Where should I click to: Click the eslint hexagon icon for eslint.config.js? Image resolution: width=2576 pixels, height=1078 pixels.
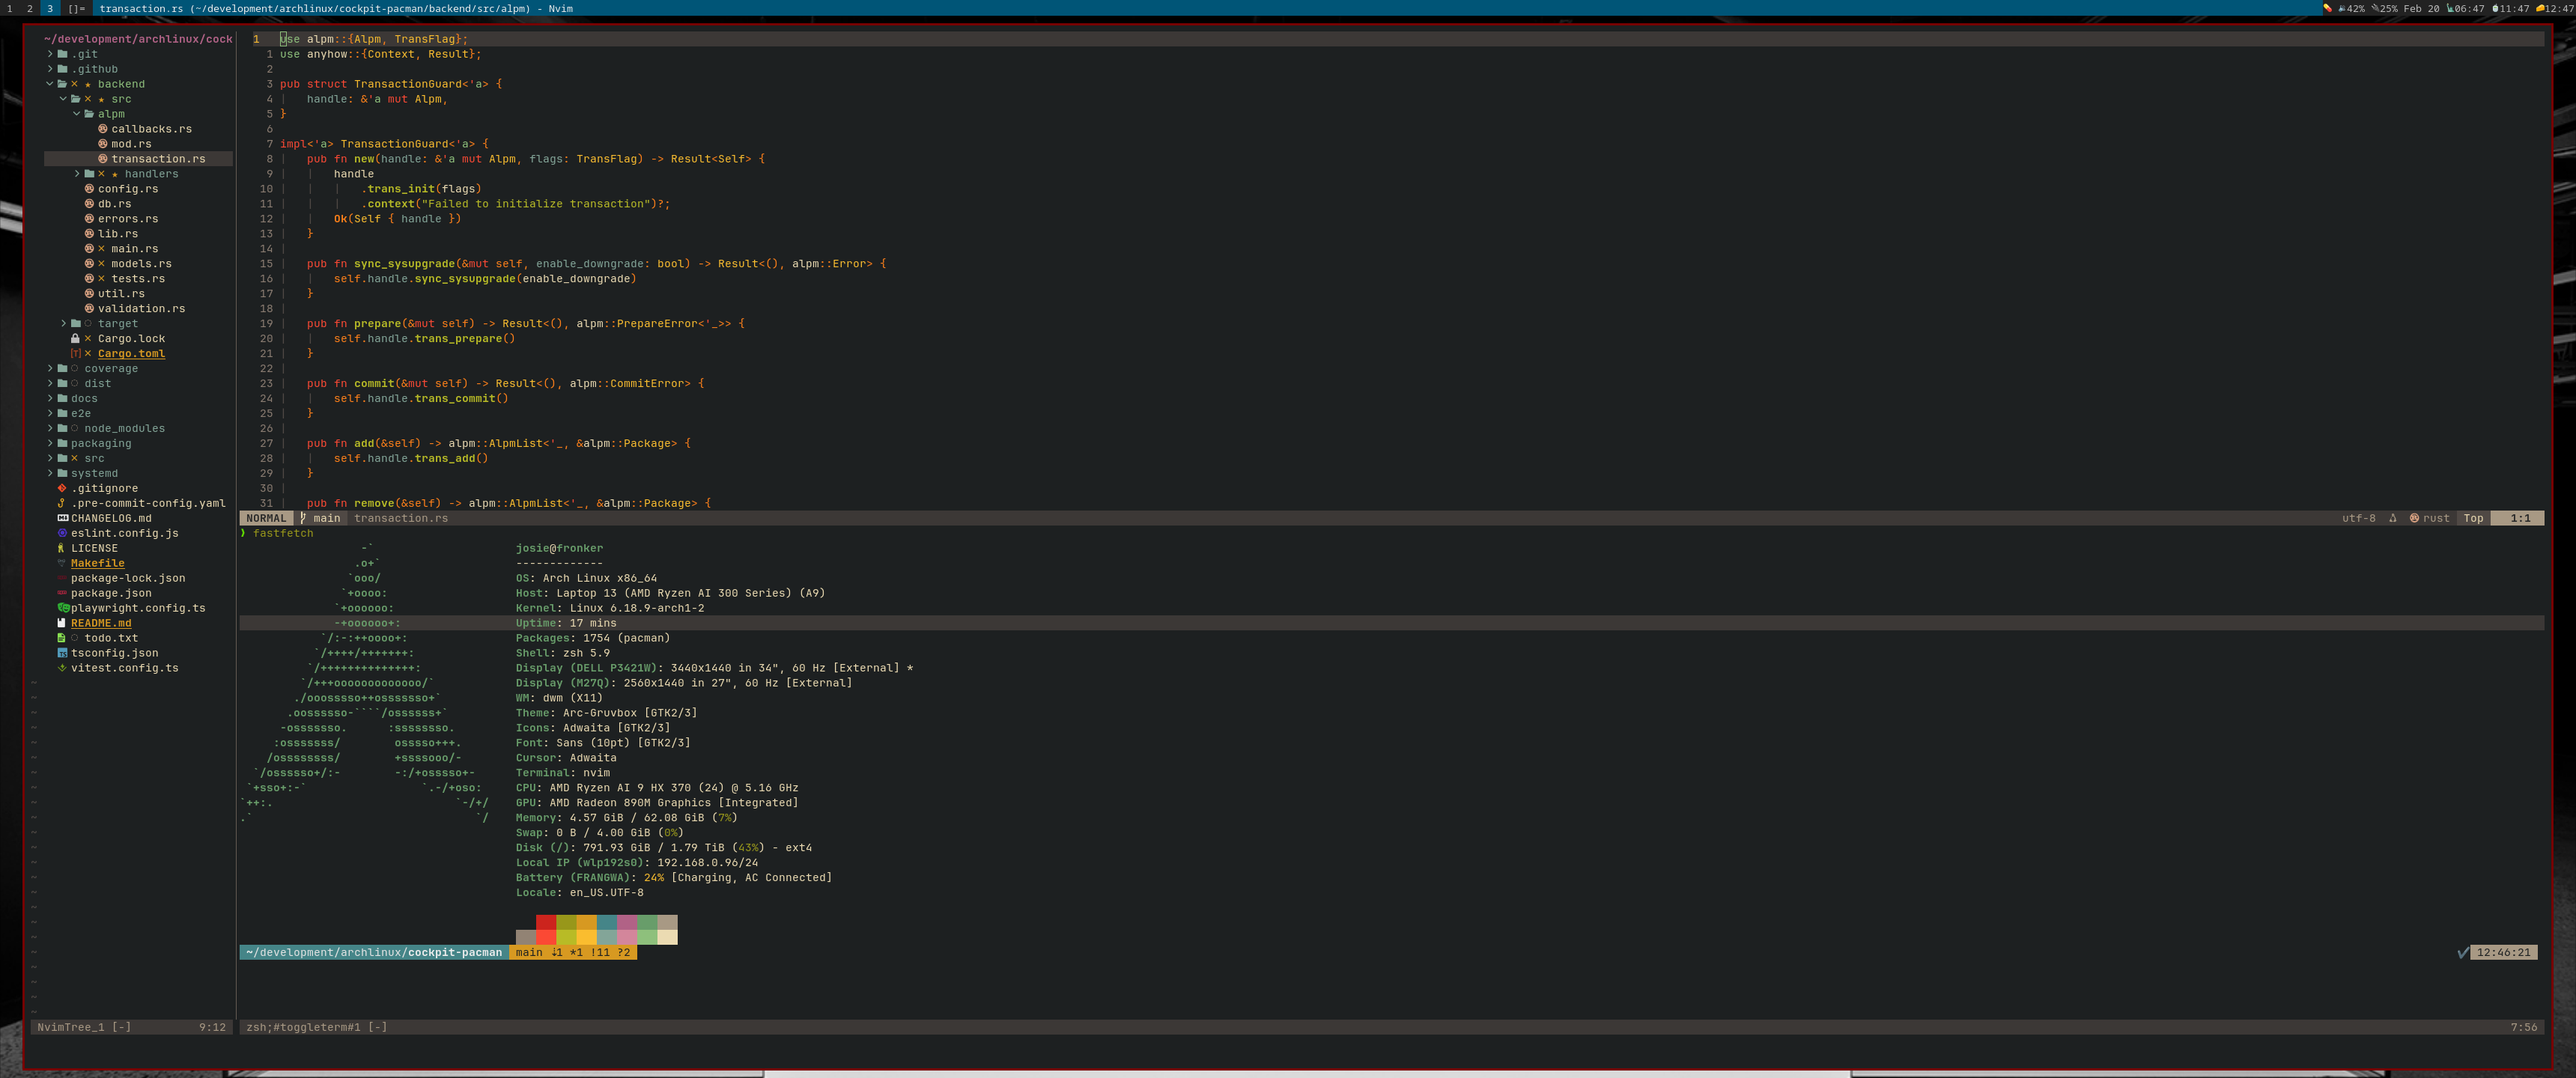[62, 533]
